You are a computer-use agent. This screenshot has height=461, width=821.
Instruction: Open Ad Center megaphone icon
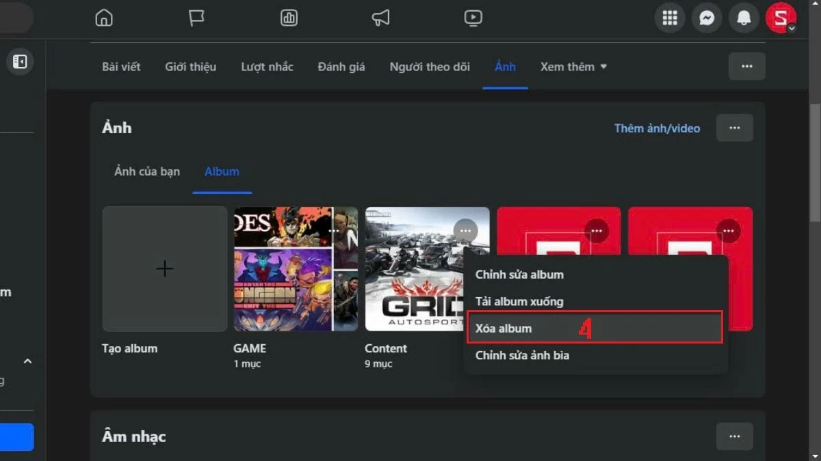pos(381,18)
